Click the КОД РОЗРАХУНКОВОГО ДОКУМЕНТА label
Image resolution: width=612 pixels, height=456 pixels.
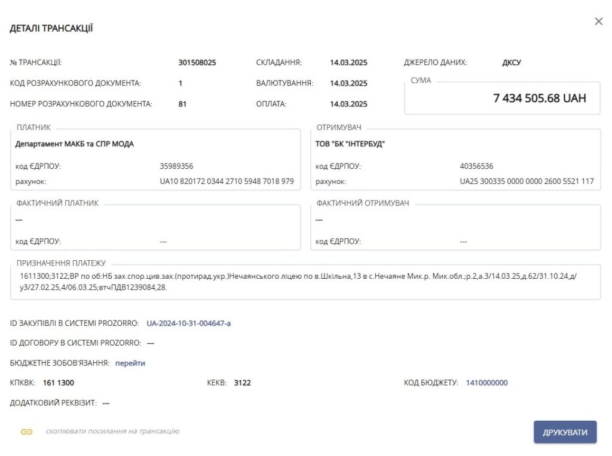click(75, 83)
